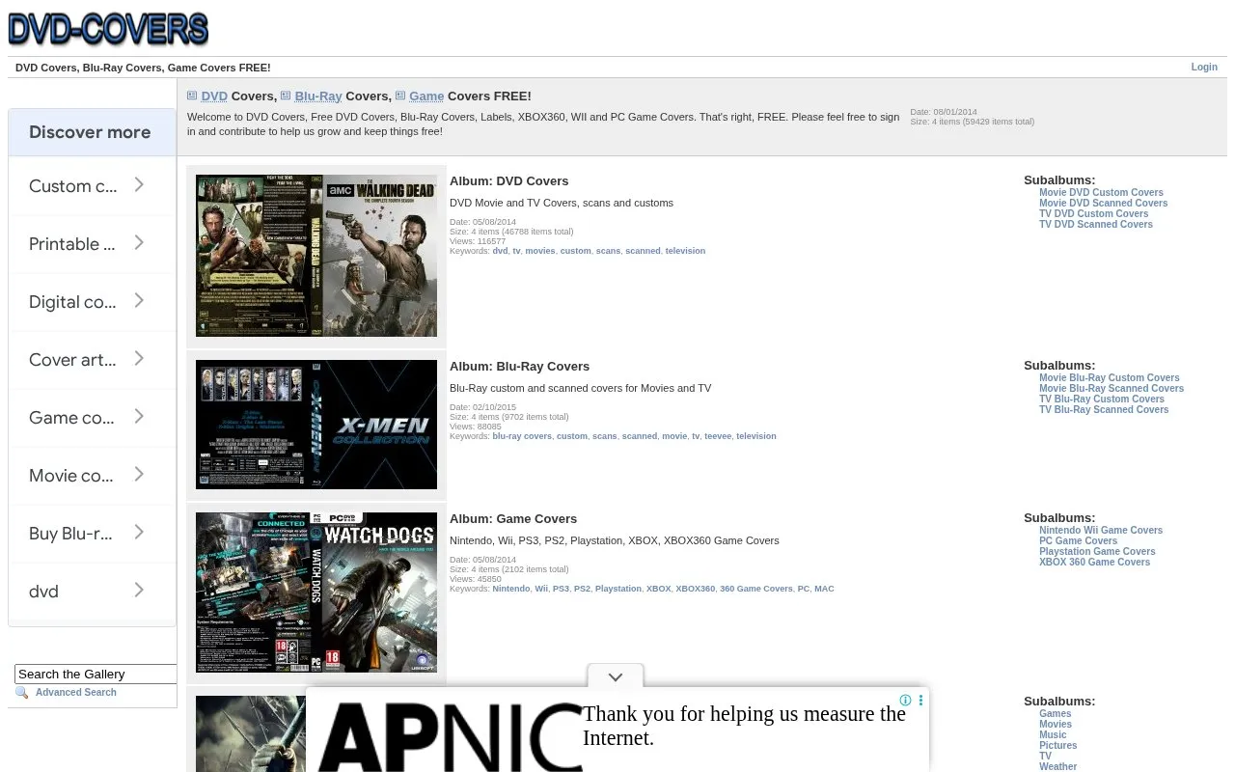Click the 'television' keyword under DVD Covers
The image size is (1235, 772).
(685, 251)
